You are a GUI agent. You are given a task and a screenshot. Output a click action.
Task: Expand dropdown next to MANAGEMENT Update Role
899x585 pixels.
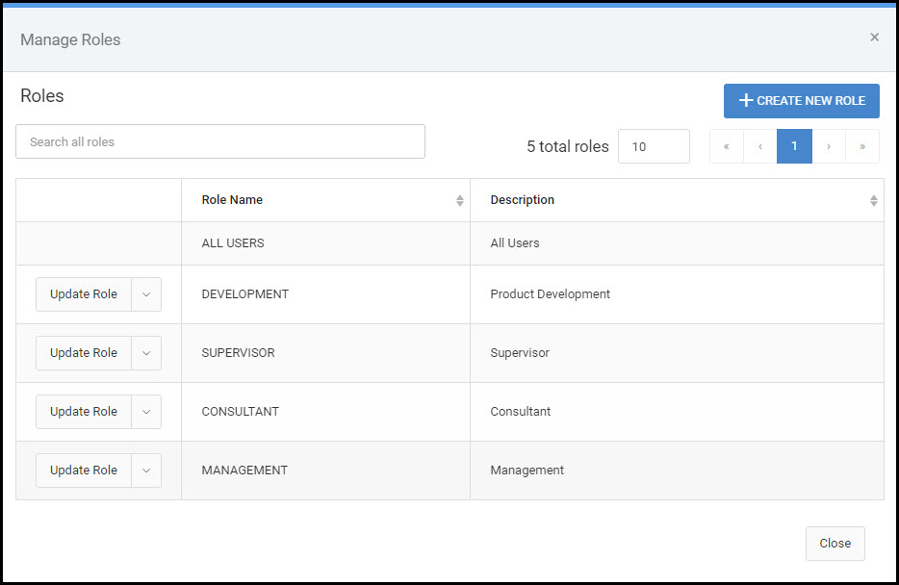tap(146, 471)
